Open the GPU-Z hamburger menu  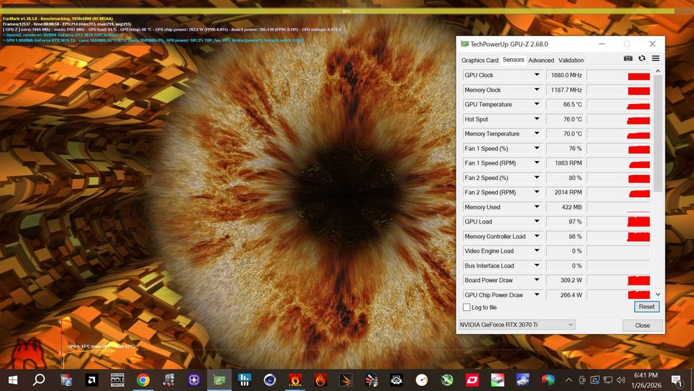pyautogui.click(x=656, y=58)
